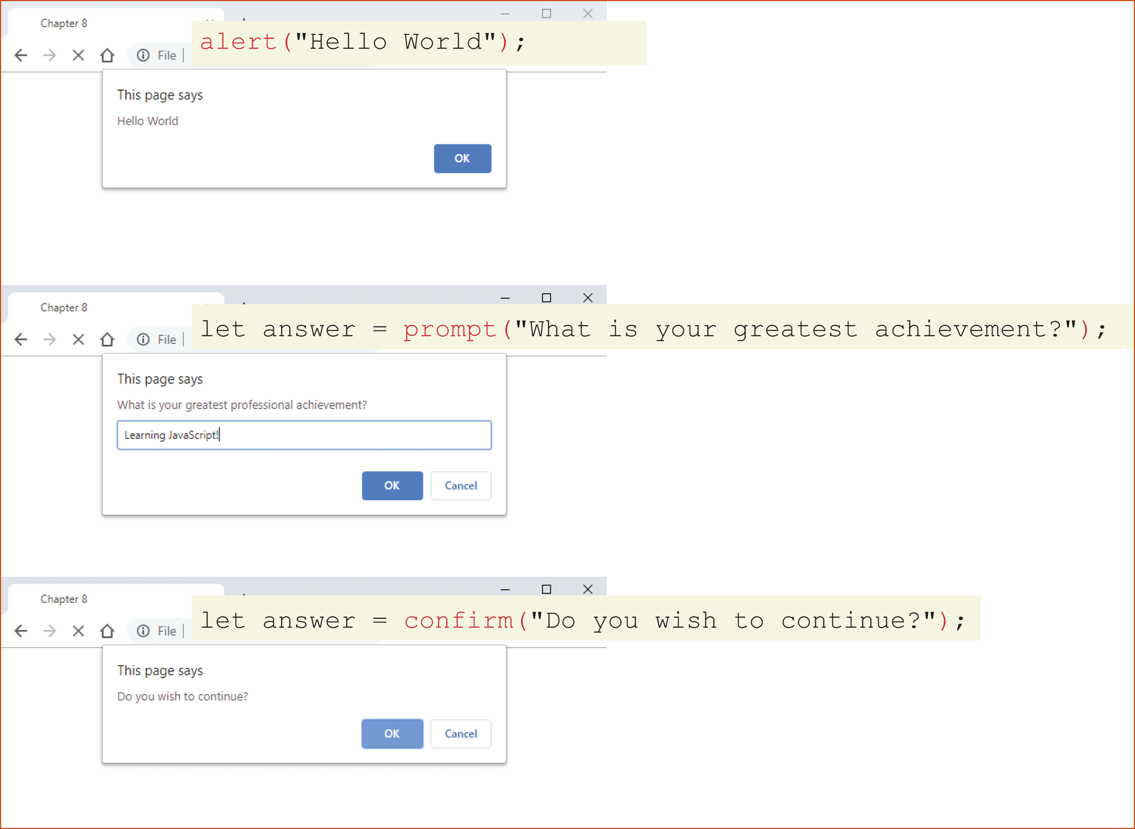The height and width of the screenshot is (829, 1135).
Task: Confirm the greatest achievement prompt with OK
Action: click(392, 485)
